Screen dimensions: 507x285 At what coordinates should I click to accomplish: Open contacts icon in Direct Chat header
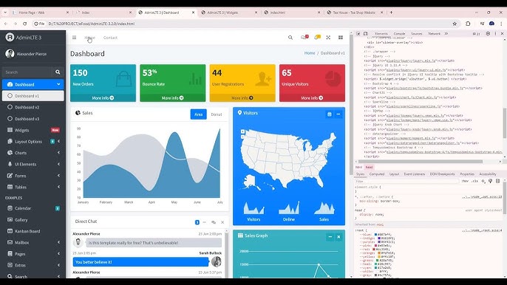pos(214,222)
